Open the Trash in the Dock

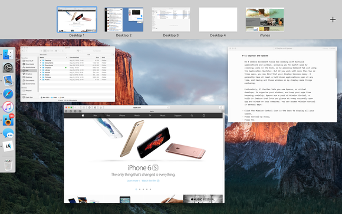click(x=8, y=164)
